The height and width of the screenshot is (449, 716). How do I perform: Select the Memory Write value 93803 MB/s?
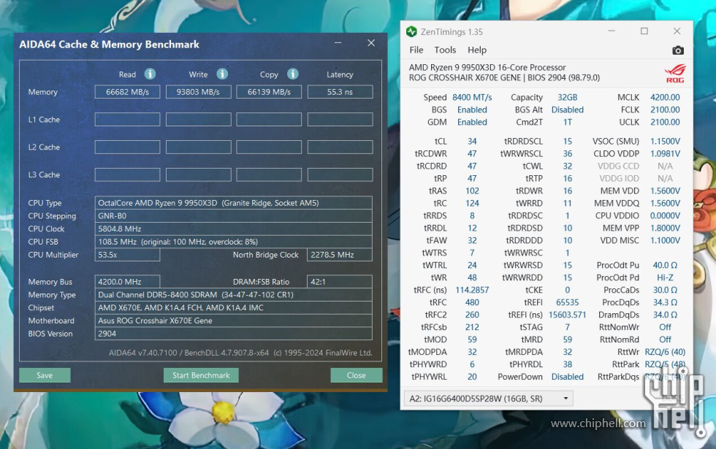click(x=198, y=92)
